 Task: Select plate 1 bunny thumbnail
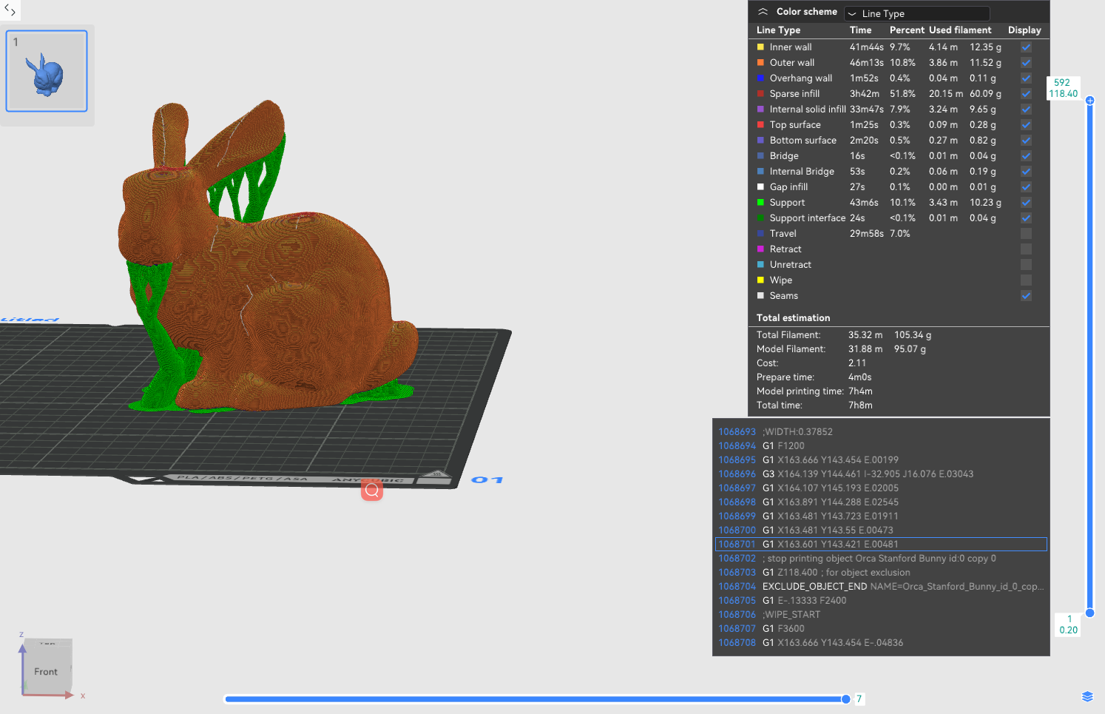[47, 71]
